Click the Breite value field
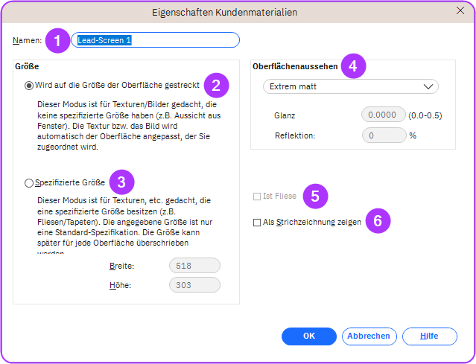 (194, 266)
